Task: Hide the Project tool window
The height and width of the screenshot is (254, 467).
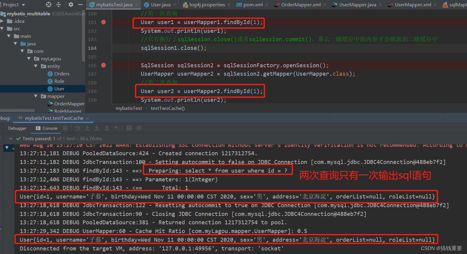Action: [80, 5]
